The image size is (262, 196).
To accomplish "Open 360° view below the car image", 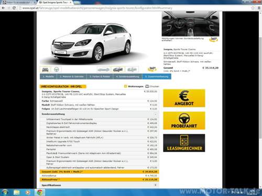I will pos(152,69).
